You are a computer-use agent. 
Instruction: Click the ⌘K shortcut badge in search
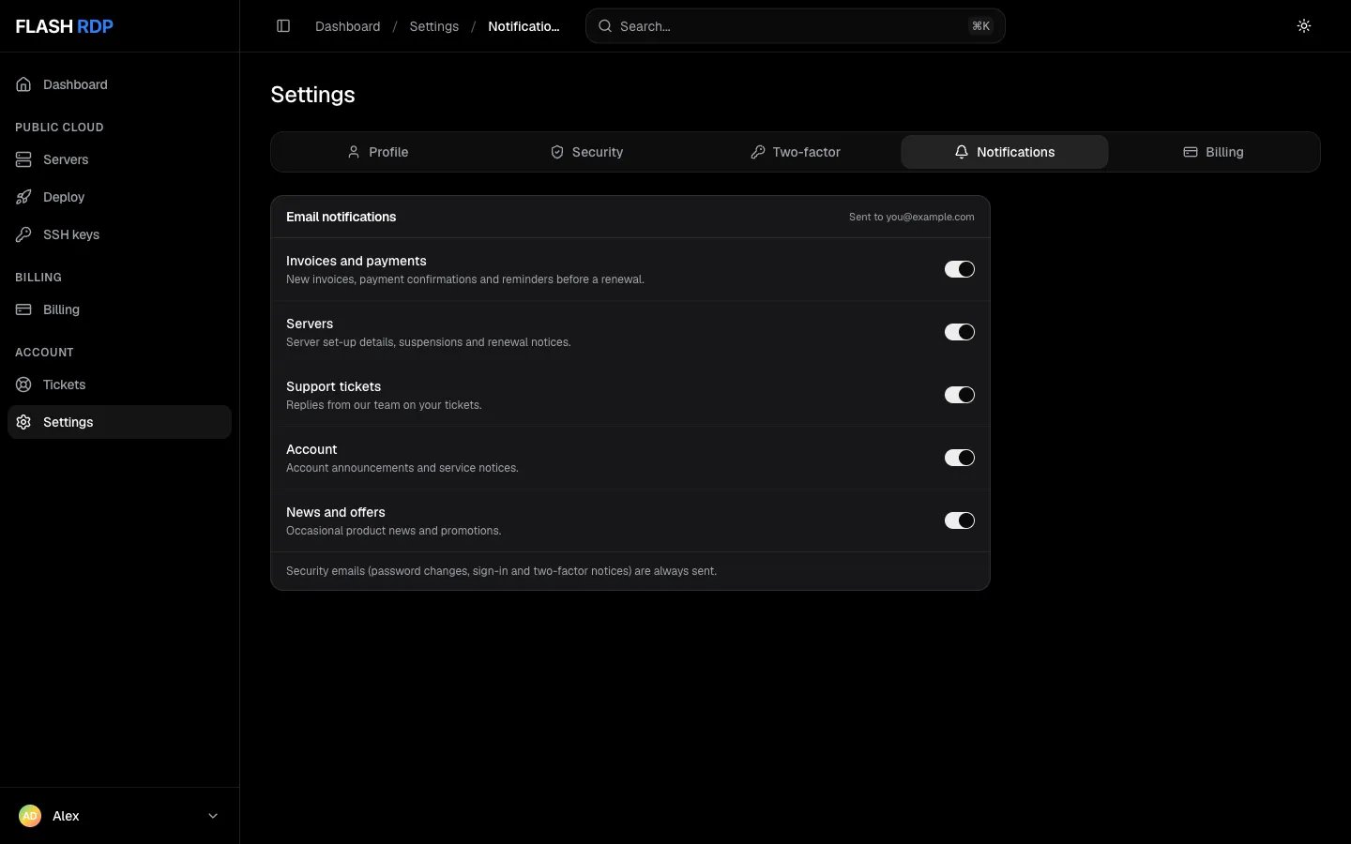(x=980, y=26)
